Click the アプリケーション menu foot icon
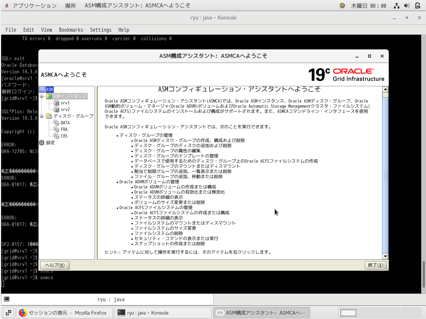The image size is (426, 319). click(x=7, y=6)
